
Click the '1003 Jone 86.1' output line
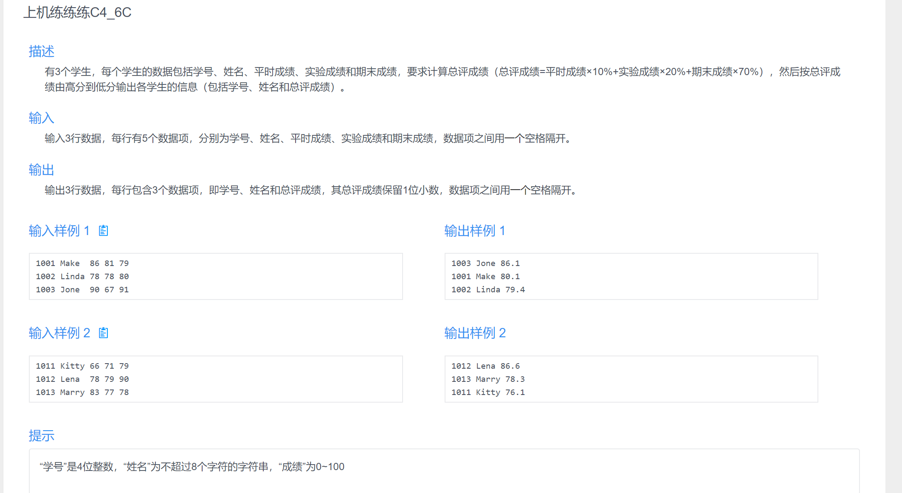(x=485, y=263)
